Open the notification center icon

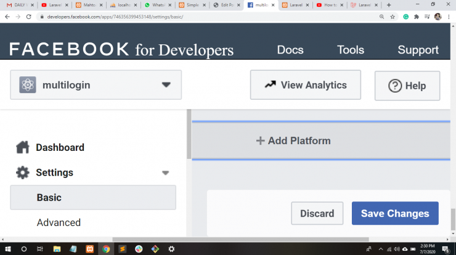(x=446, y=249)
